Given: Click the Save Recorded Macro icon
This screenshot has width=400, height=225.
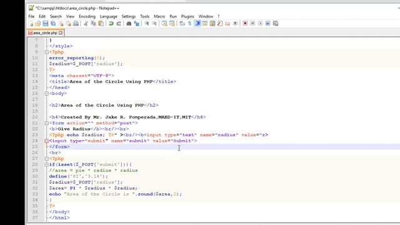Looking at the screenshot, I should coord(276,24).
